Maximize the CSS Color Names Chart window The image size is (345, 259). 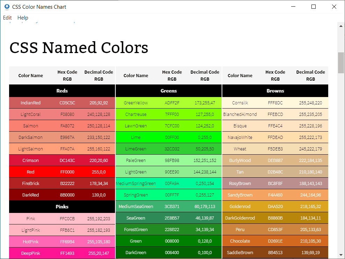pos(314,7)
